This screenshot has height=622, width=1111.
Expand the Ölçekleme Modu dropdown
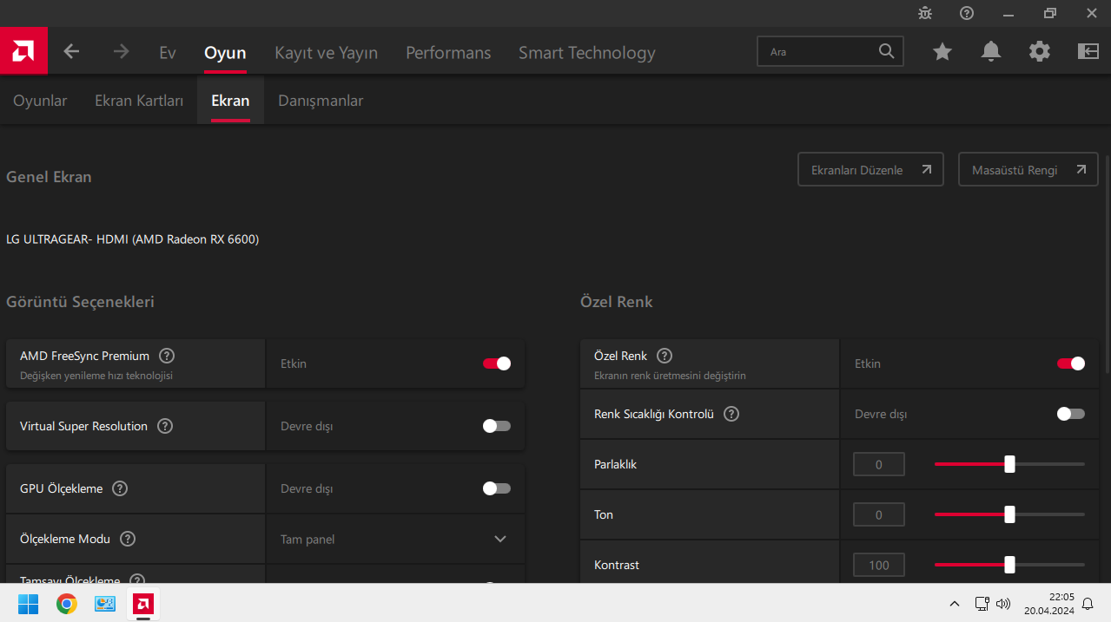[x=500, y=539]
